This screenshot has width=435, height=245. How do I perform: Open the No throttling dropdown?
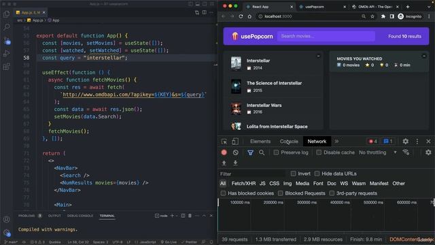click(378, 152)
